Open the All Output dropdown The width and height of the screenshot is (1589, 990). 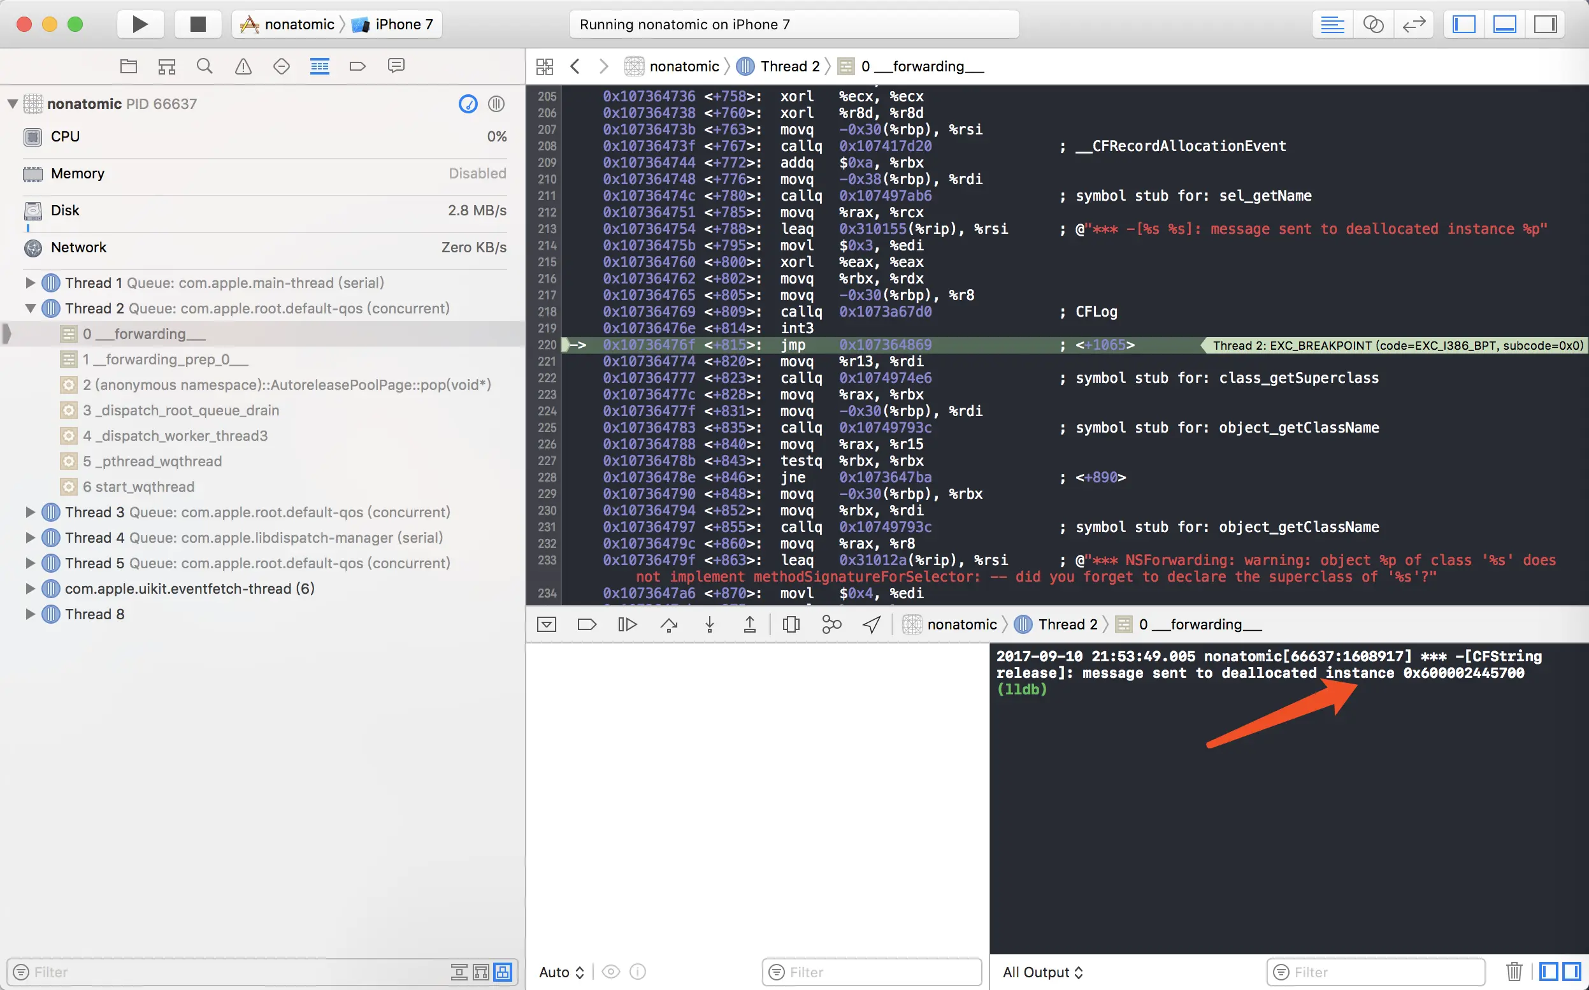(x=1042, y=972)
